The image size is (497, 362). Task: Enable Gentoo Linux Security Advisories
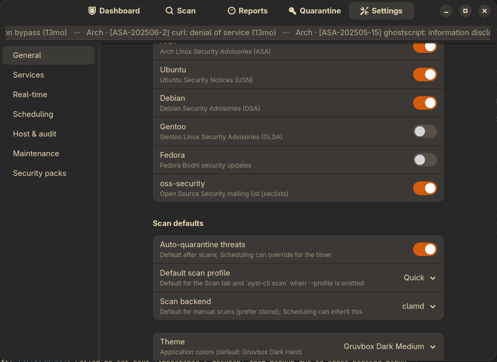click(425, 131)
